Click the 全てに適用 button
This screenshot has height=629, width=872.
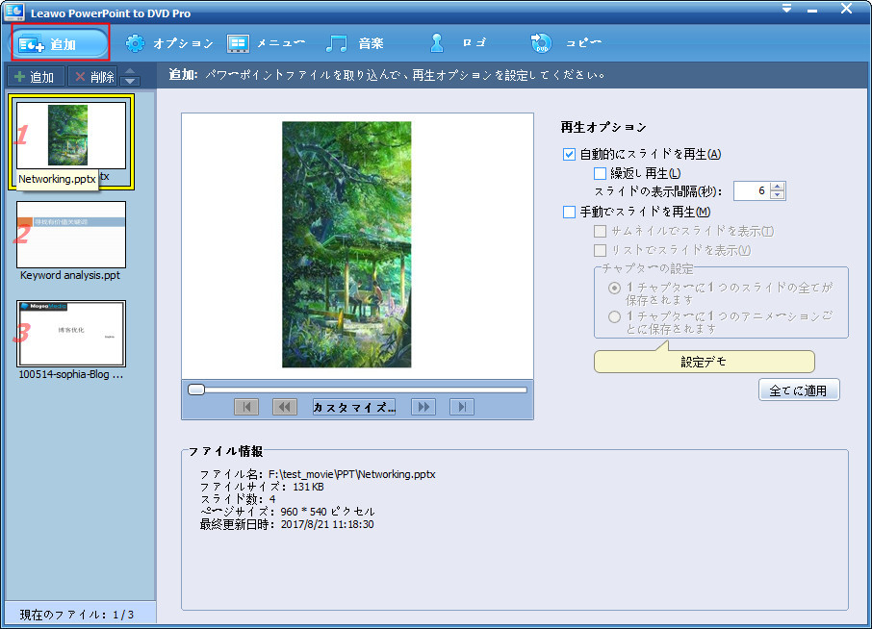click(x=799, y=390)
